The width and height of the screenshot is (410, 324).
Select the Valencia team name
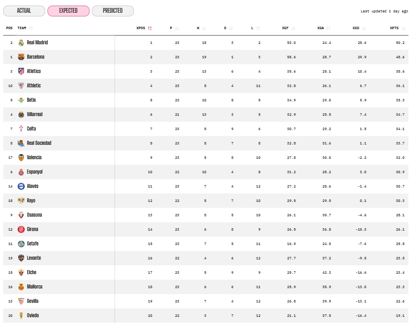[x=34, y=157]
